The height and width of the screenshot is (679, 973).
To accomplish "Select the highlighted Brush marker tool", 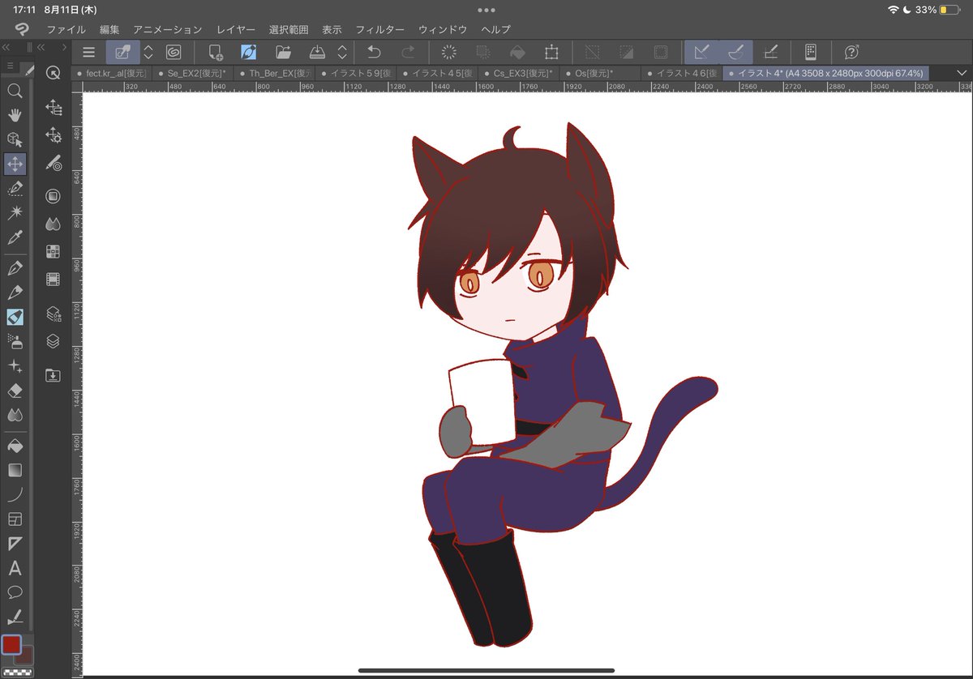I will (x=15, y=317).
